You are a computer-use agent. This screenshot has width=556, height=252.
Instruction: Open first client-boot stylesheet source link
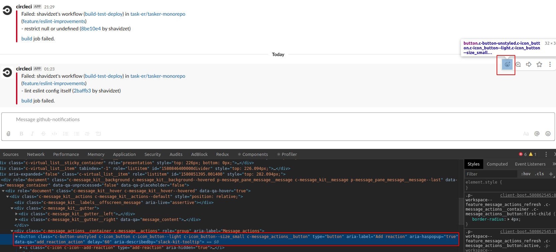528,195
